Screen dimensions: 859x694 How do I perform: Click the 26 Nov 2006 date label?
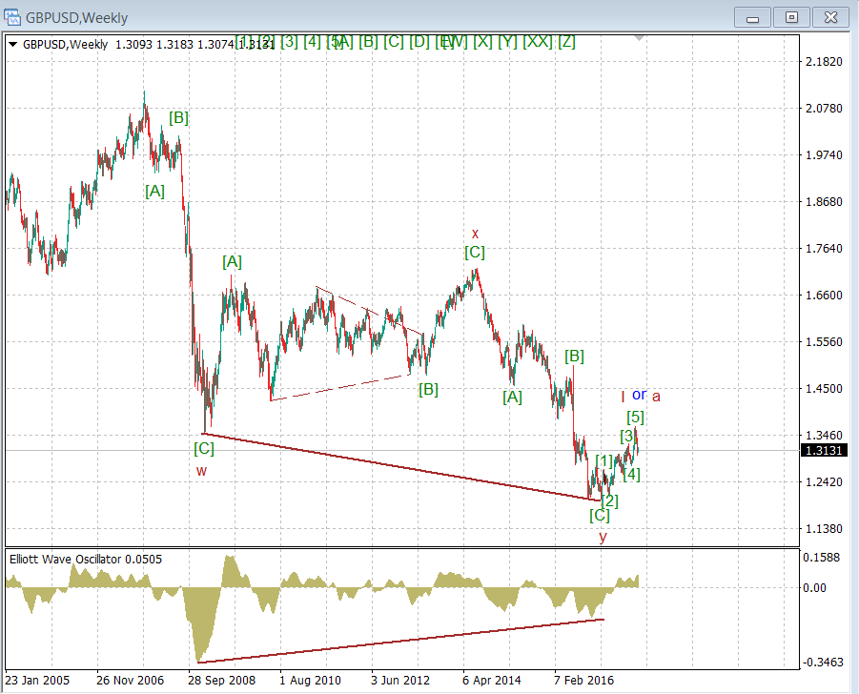[130, 681]
